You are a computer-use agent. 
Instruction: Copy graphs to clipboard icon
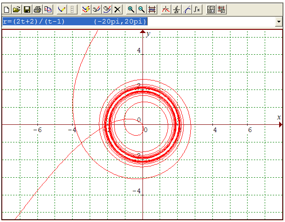pos(48,9)
